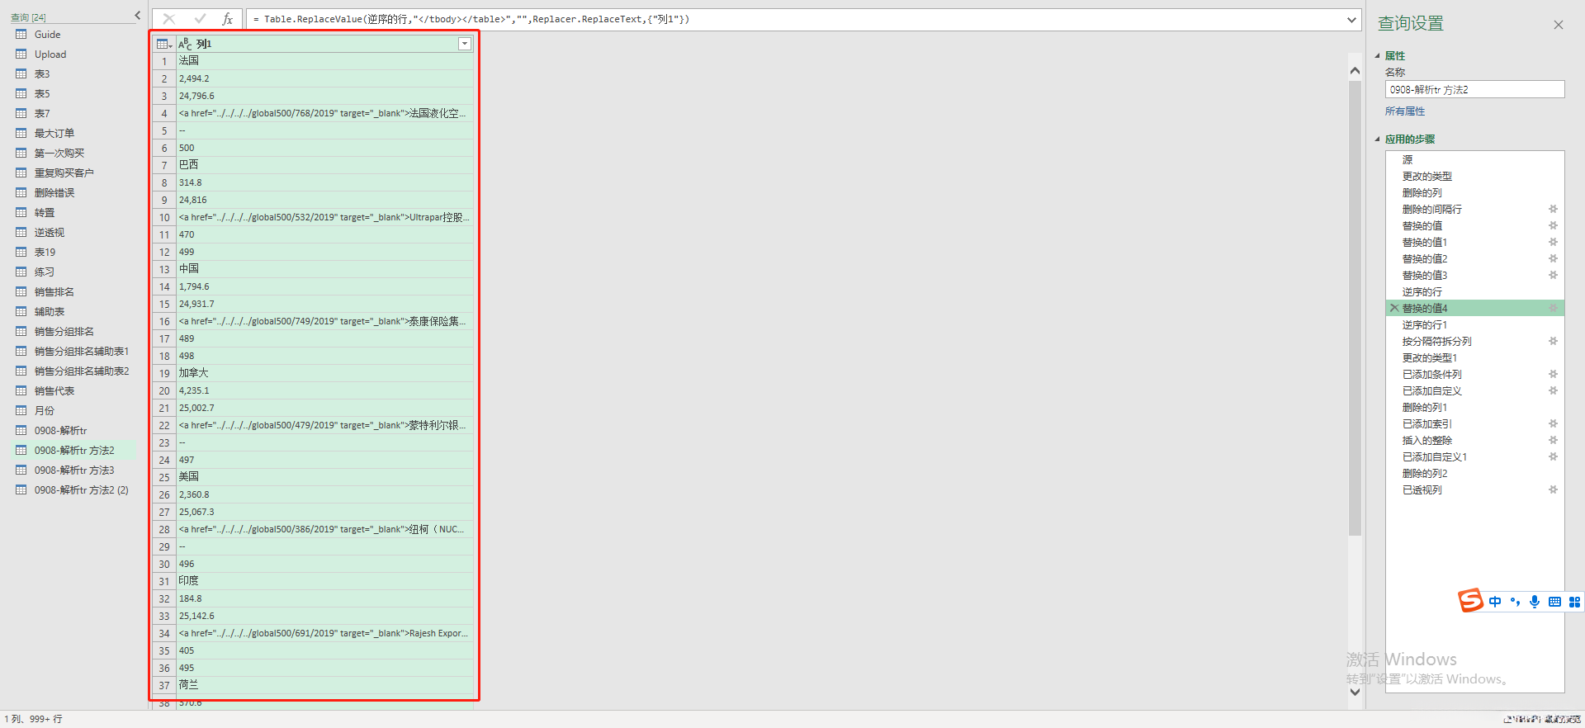The image size is (1585, 728).
Task: Open settings gear for step 已添加条件列
Action: tap(1553, 374)
